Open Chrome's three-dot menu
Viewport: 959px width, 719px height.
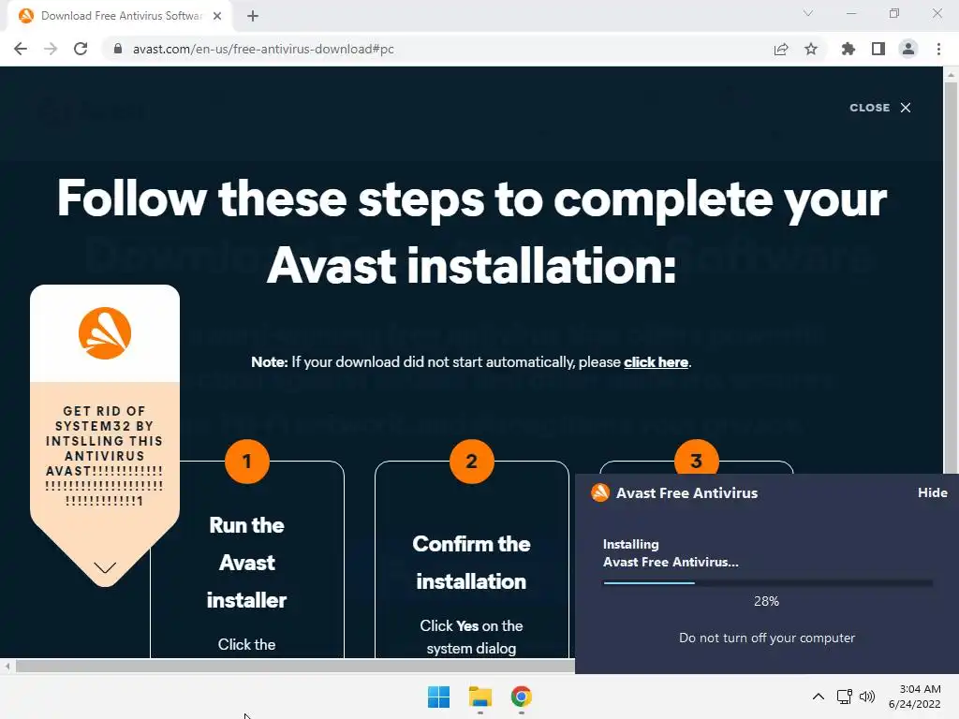938,49
